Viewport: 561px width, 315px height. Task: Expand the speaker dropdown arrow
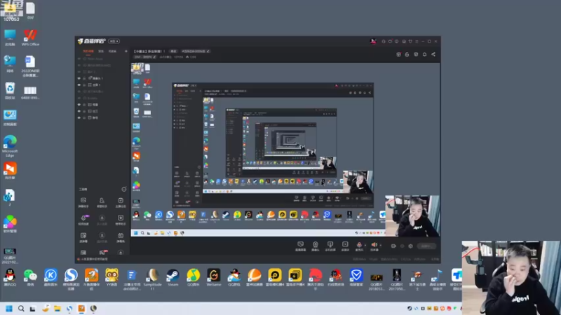pos(380,246)
